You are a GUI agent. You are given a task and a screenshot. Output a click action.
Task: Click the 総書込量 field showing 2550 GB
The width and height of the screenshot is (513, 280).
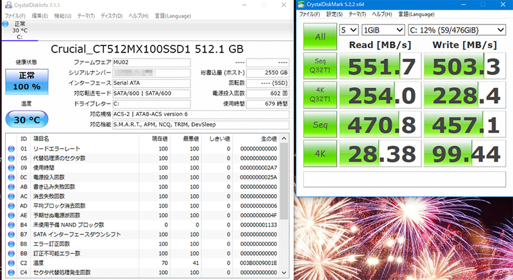click(267, 72)
